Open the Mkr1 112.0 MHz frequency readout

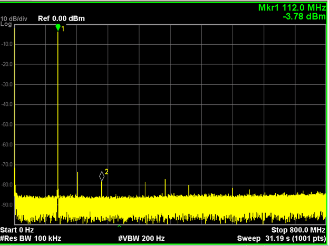(x=292, y=8)
